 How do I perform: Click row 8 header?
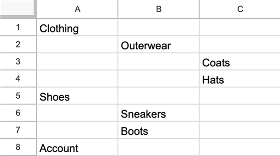pos(18,147)
